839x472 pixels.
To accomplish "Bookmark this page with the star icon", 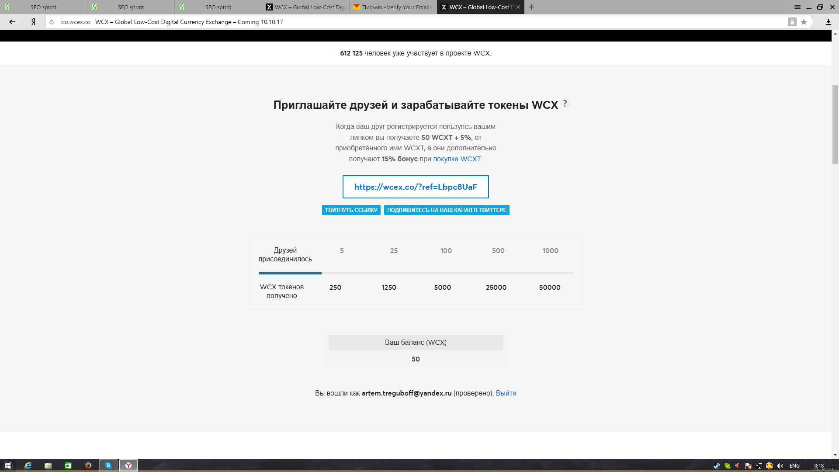I will [804, 22].
